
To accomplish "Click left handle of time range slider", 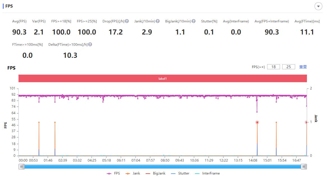I will point(21,167).
